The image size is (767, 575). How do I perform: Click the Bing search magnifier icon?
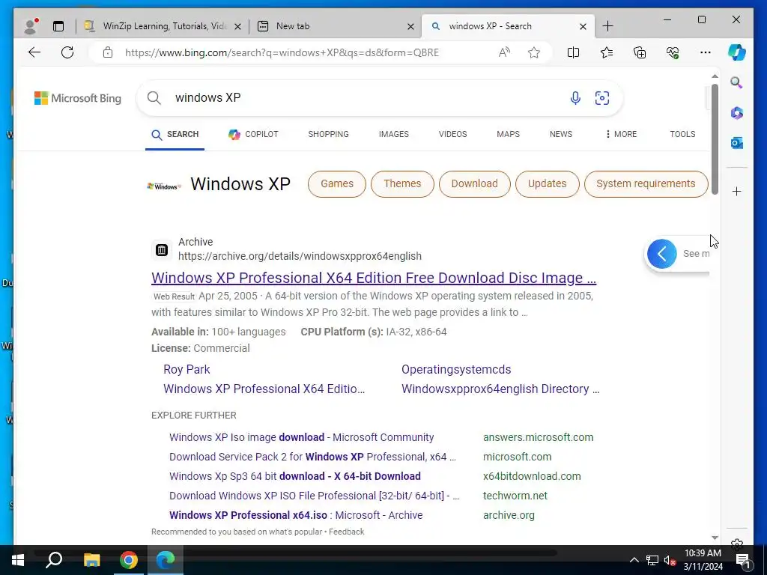click(x=154, y=98)
